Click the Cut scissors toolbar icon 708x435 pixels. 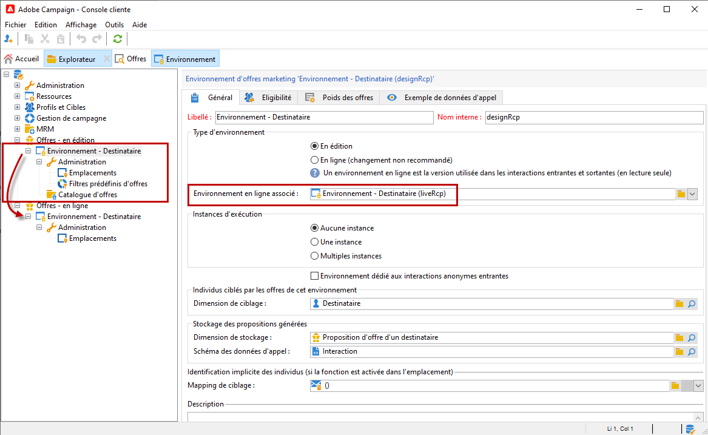pos(45,39)
